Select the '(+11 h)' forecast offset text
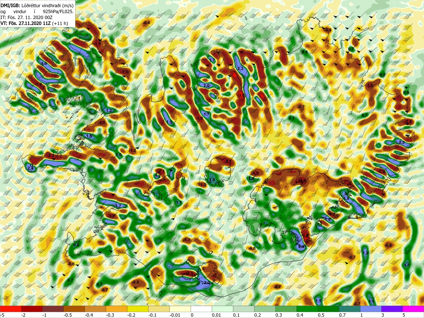424x318 pixels. click(x=60, y=23)
